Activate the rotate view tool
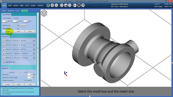Screen dimensions: 173x97 tap(48, 5)
